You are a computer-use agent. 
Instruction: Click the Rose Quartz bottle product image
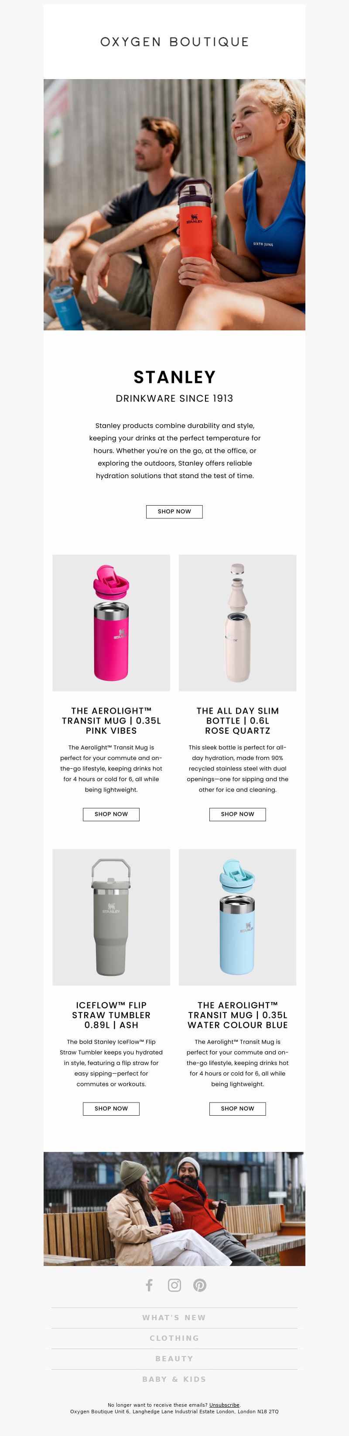(238, 623)
